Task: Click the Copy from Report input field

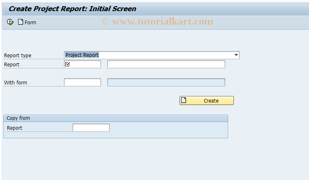Action: point(91,128)
